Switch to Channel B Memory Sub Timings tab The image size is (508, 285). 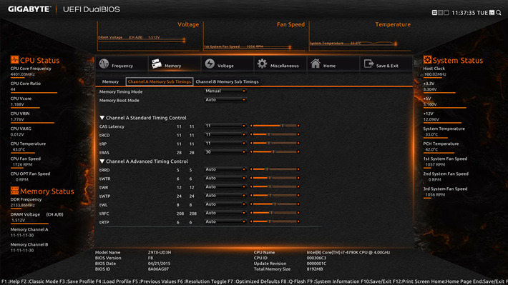pos(227,82)
